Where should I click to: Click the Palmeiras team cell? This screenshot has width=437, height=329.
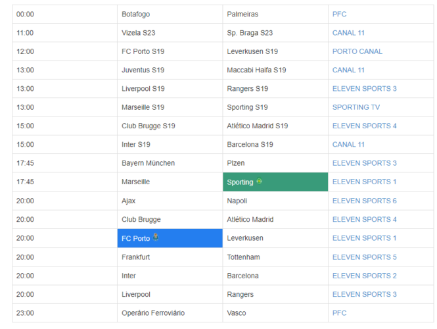click(x=275, y=14)
